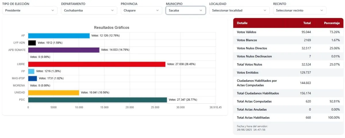Select the red LIBRE bar in the chart

(x=97, y=64)
